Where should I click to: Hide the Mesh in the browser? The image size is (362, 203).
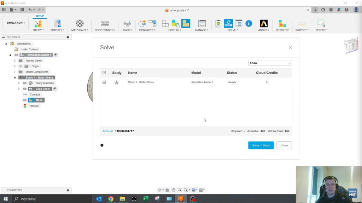[x=24, y=100]
